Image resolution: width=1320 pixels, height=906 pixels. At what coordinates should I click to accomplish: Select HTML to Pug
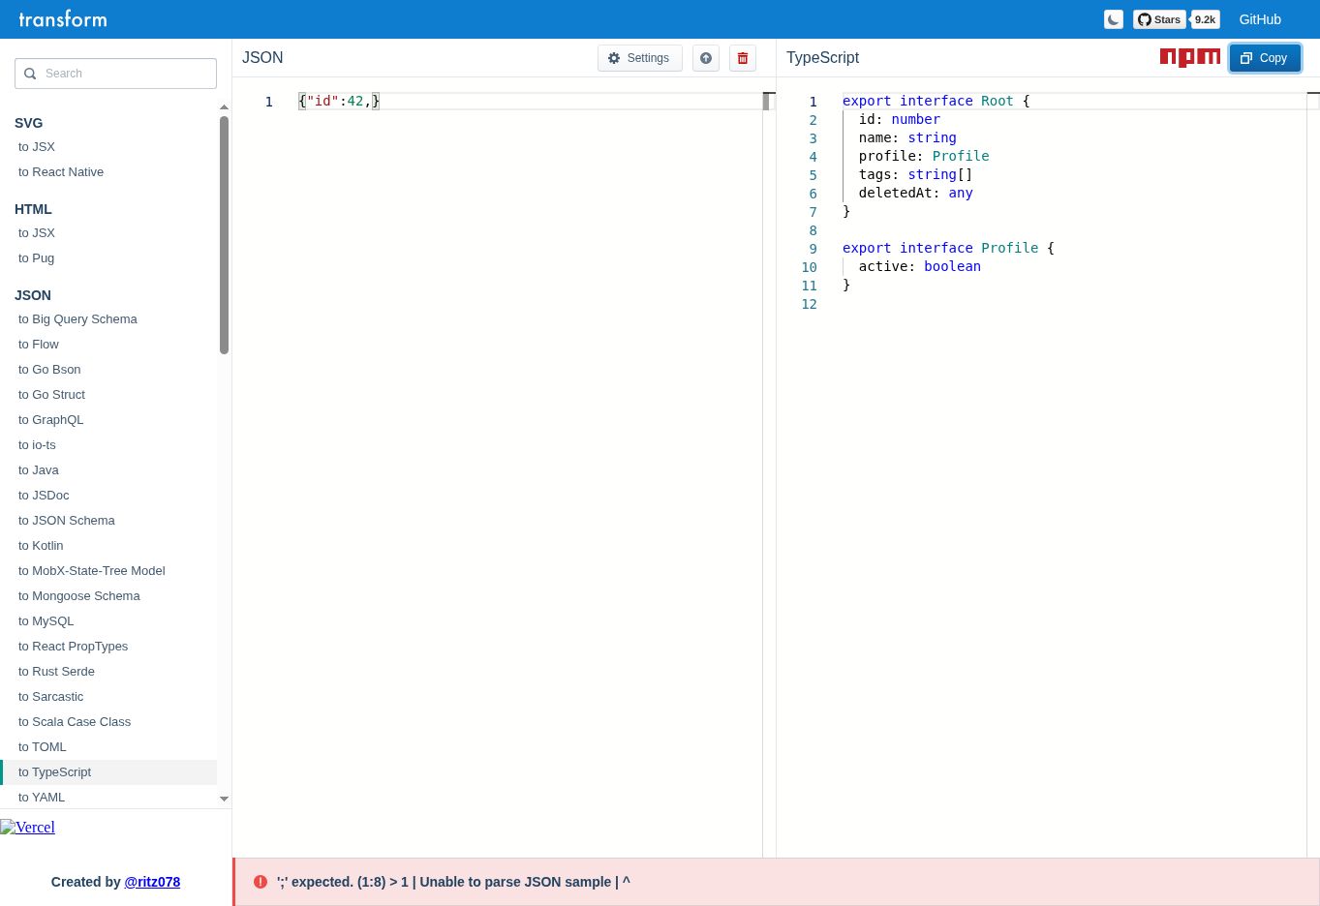(37, 258)
